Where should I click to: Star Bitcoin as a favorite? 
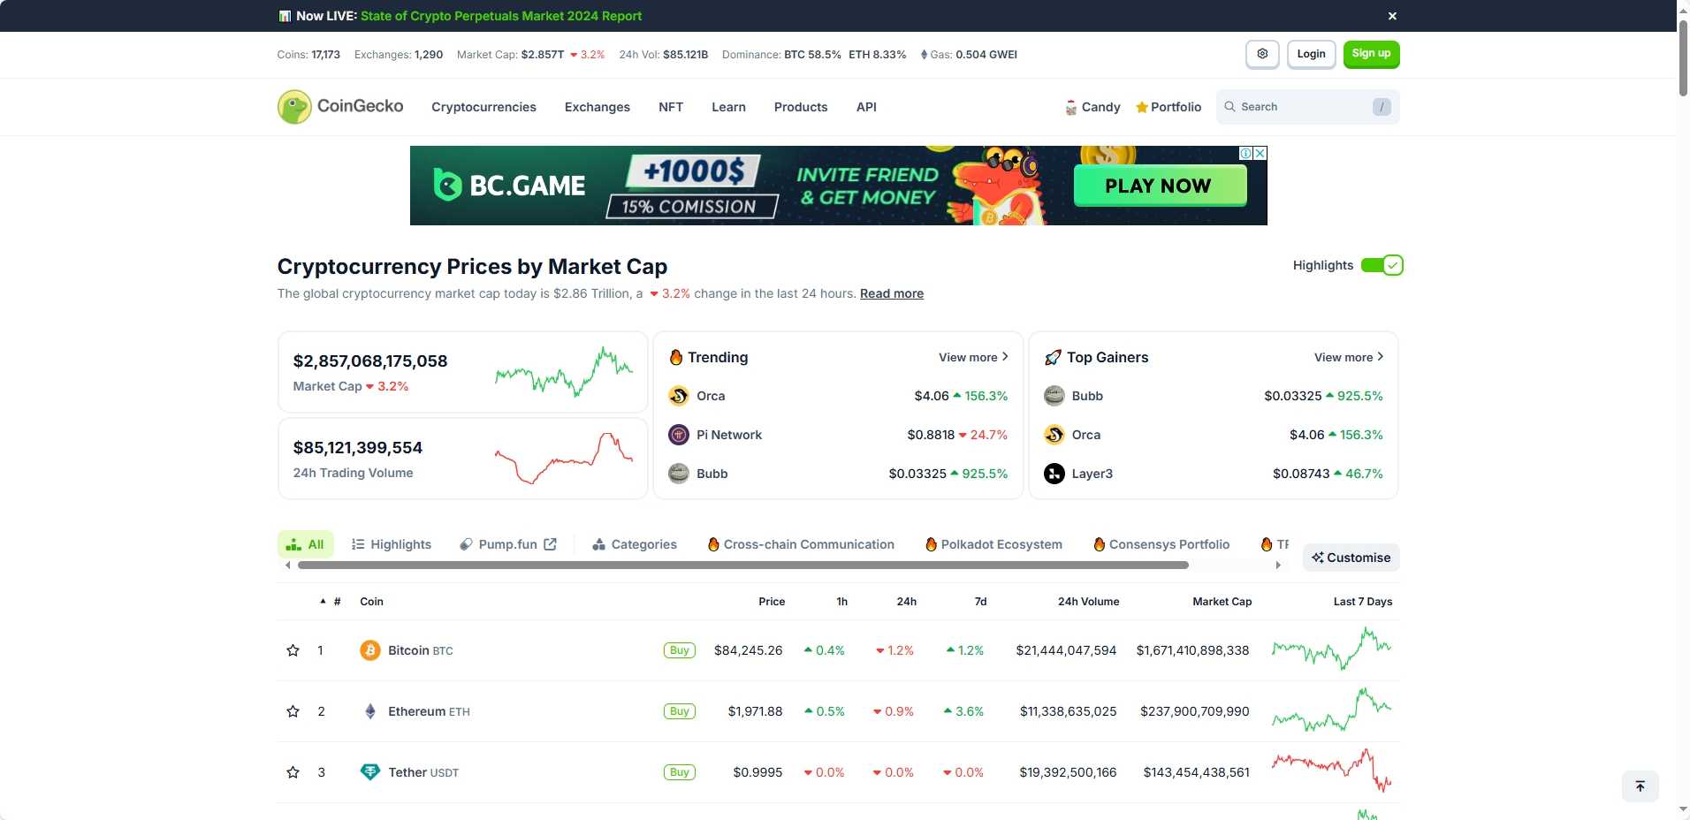[x=292, y=650]
